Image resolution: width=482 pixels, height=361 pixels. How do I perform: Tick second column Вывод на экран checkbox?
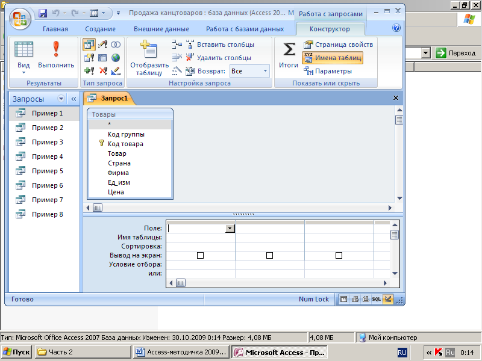pyautogui.click(x=269, y=255)
